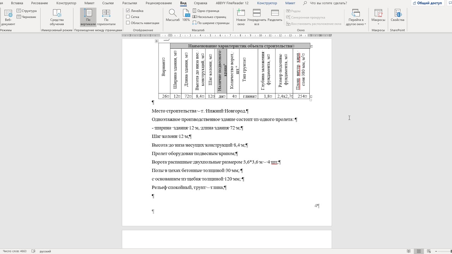Open the Масштаб zoom dialog
The image size is (452, 254).
coord(173,16)
